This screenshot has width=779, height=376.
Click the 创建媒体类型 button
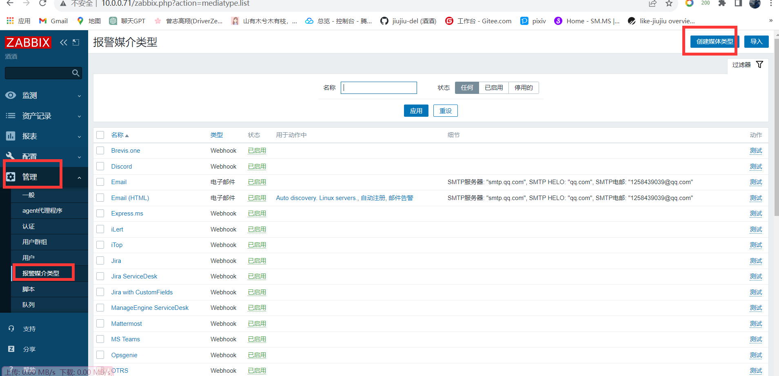point(715,42)
